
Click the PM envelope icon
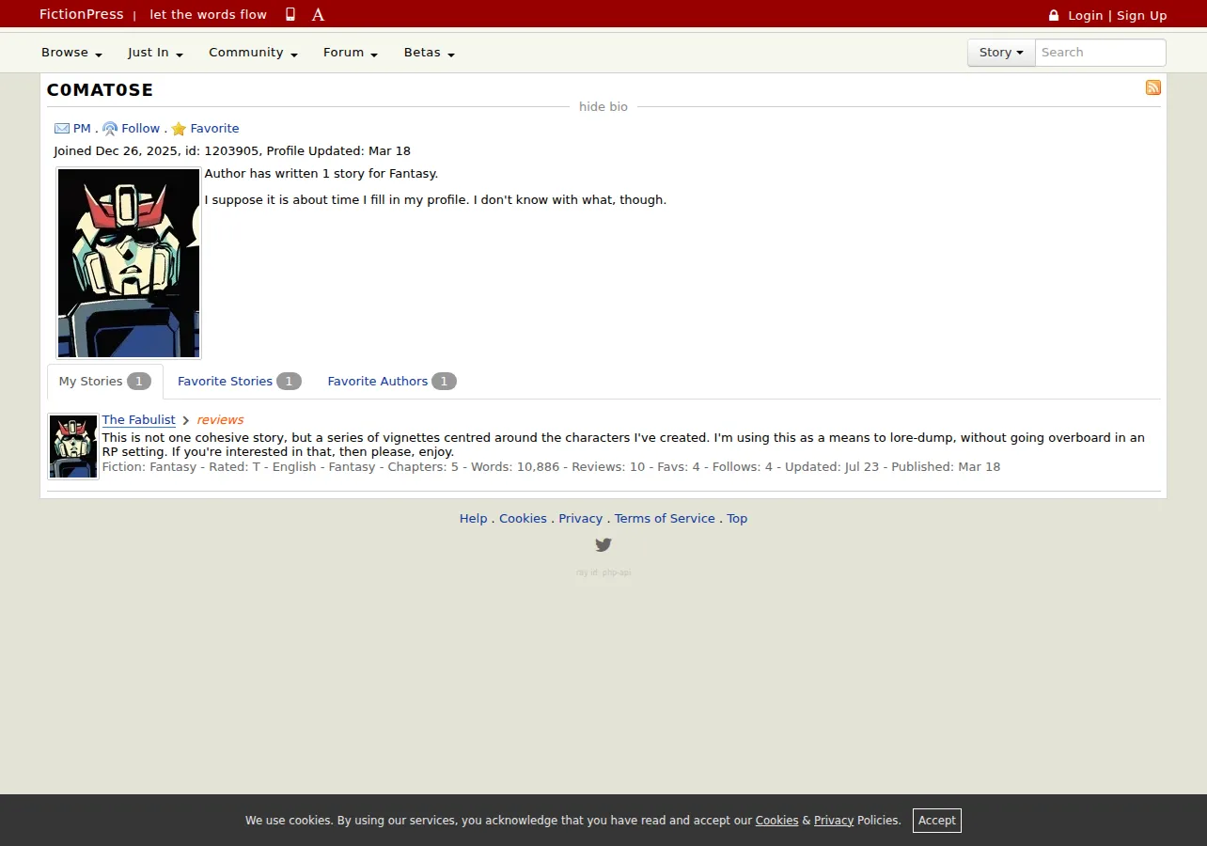(62, 129)
